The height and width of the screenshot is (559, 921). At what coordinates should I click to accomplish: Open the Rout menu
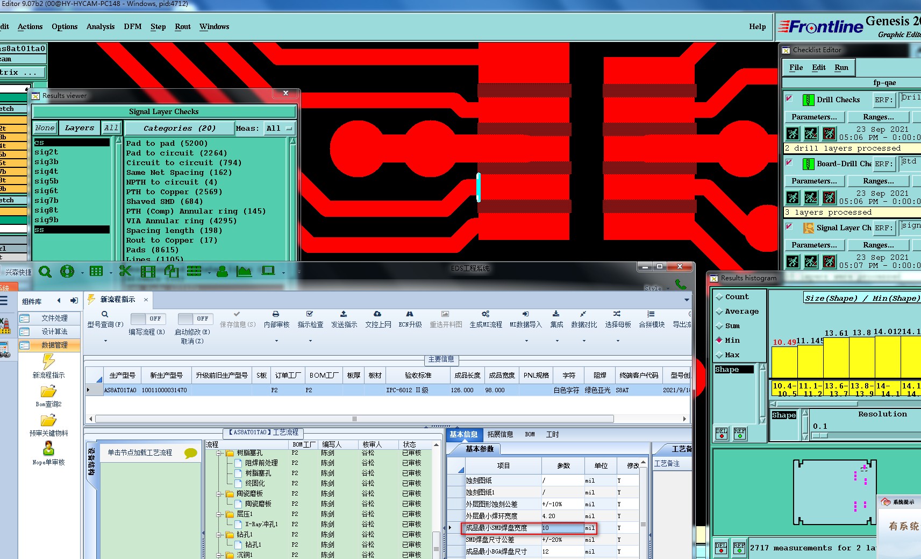tap(183, 26)
